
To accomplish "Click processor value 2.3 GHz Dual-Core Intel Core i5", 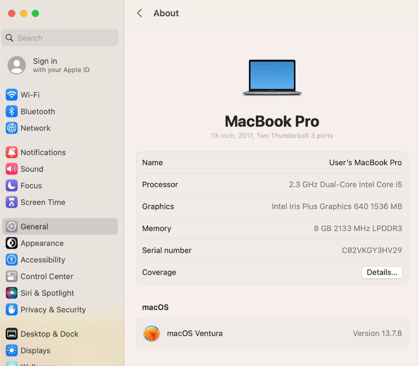I will point(345,184).
